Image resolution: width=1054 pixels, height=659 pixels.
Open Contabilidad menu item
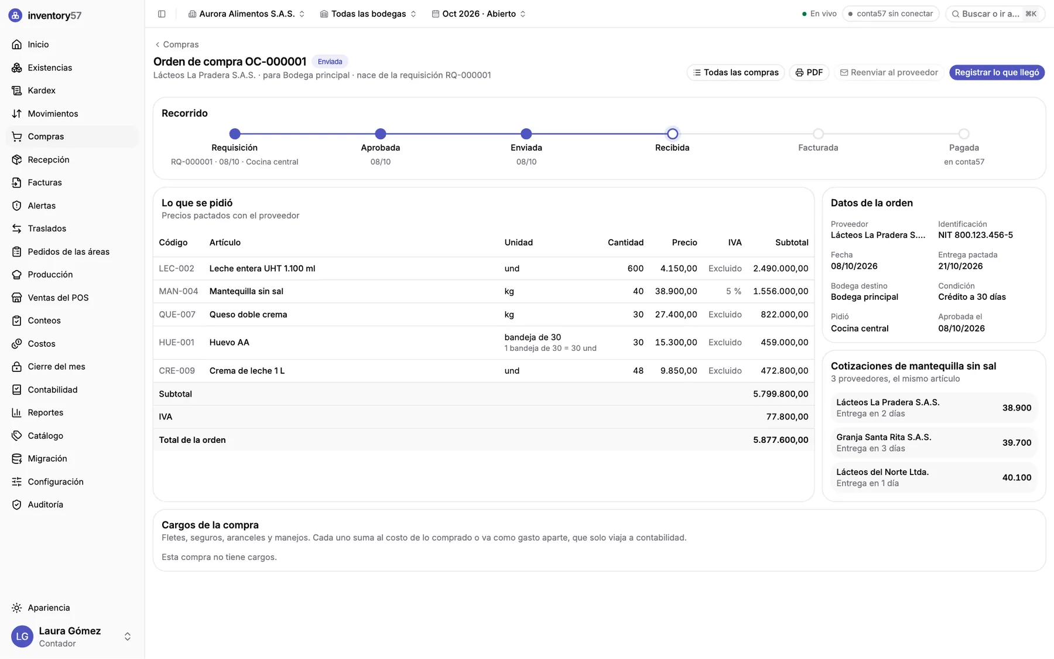[72, 390]
